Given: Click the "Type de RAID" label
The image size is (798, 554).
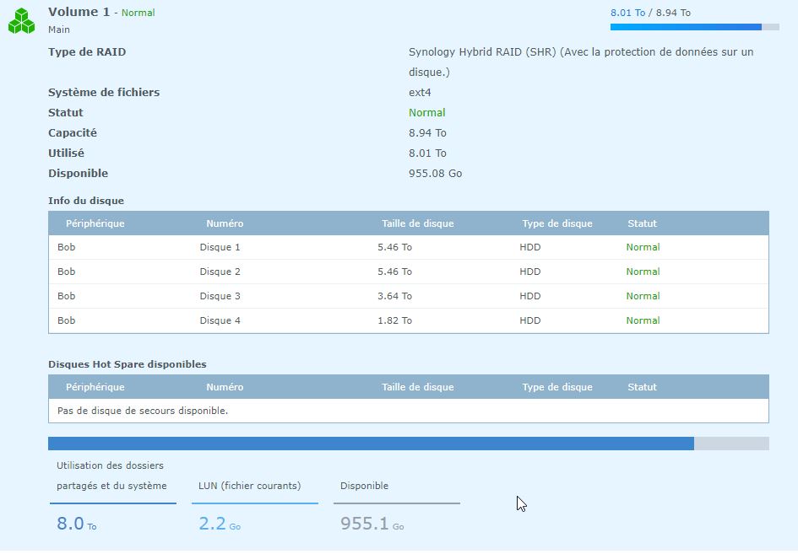Looking at the screenshot, I should coord(87,51).
